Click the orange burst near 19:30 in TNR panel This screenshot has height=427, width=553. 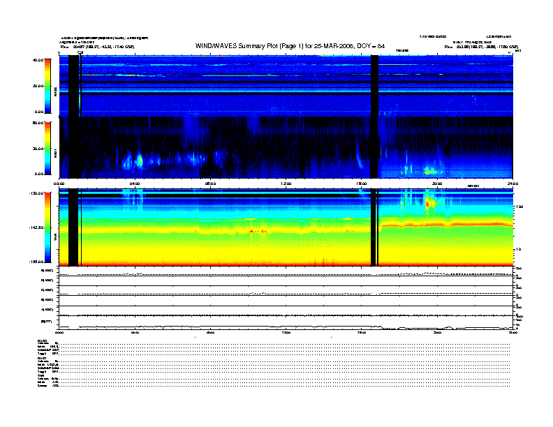click(428, 203)
